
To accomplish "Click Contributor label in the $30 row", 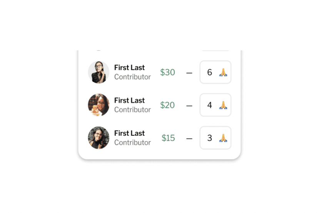I will click(132, 77).
